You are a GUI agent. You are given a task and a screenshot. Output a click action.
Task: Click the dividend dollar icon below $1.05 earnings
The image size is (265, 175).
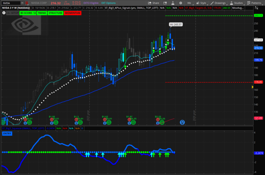56,122
